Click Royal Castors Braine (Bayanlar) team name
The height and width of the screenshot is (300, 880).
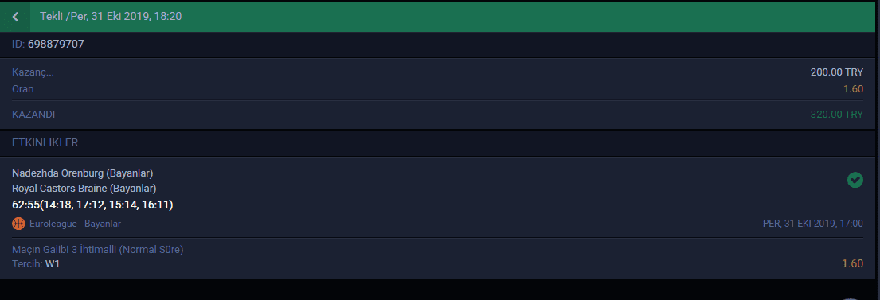(x=84, y=189)
